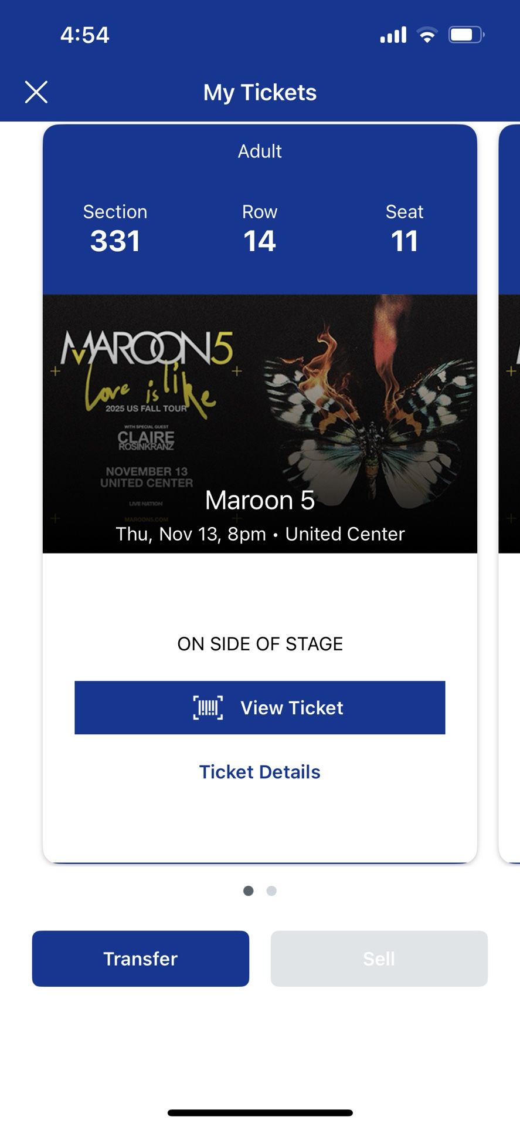This screenshot has height=1127, width=520.
Task: Tap the event line Thu, Nov 13, 8pm
Action: pos(260,534)
